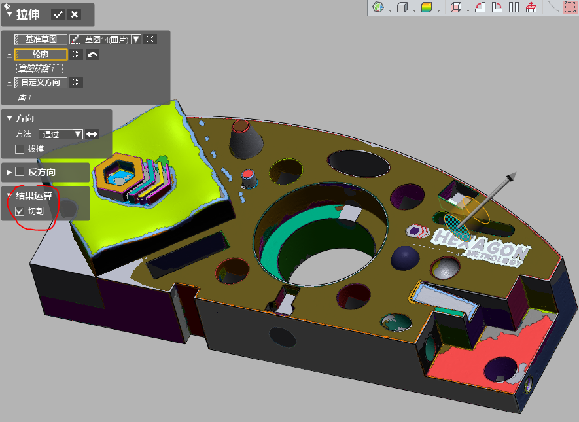The image size is (579, 422).
Task: Cancel the 拉伸 operation with X
Action: click(75, 14)
